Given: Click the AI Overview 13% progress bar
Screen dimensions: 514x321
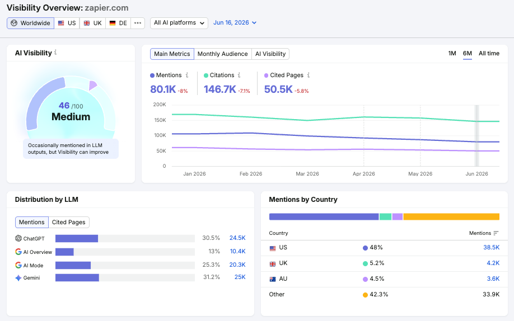Looking at the screenshot, I should [x=125, y=252].
